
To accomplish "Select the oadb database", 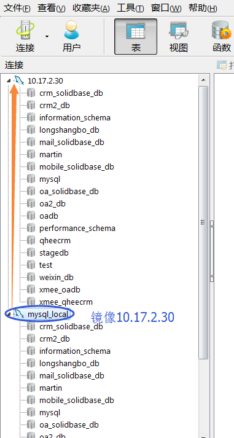I will (49, 216).
